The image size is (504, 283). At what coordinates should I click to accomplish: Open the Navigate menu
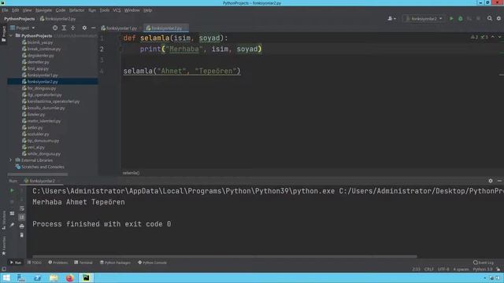43,10
